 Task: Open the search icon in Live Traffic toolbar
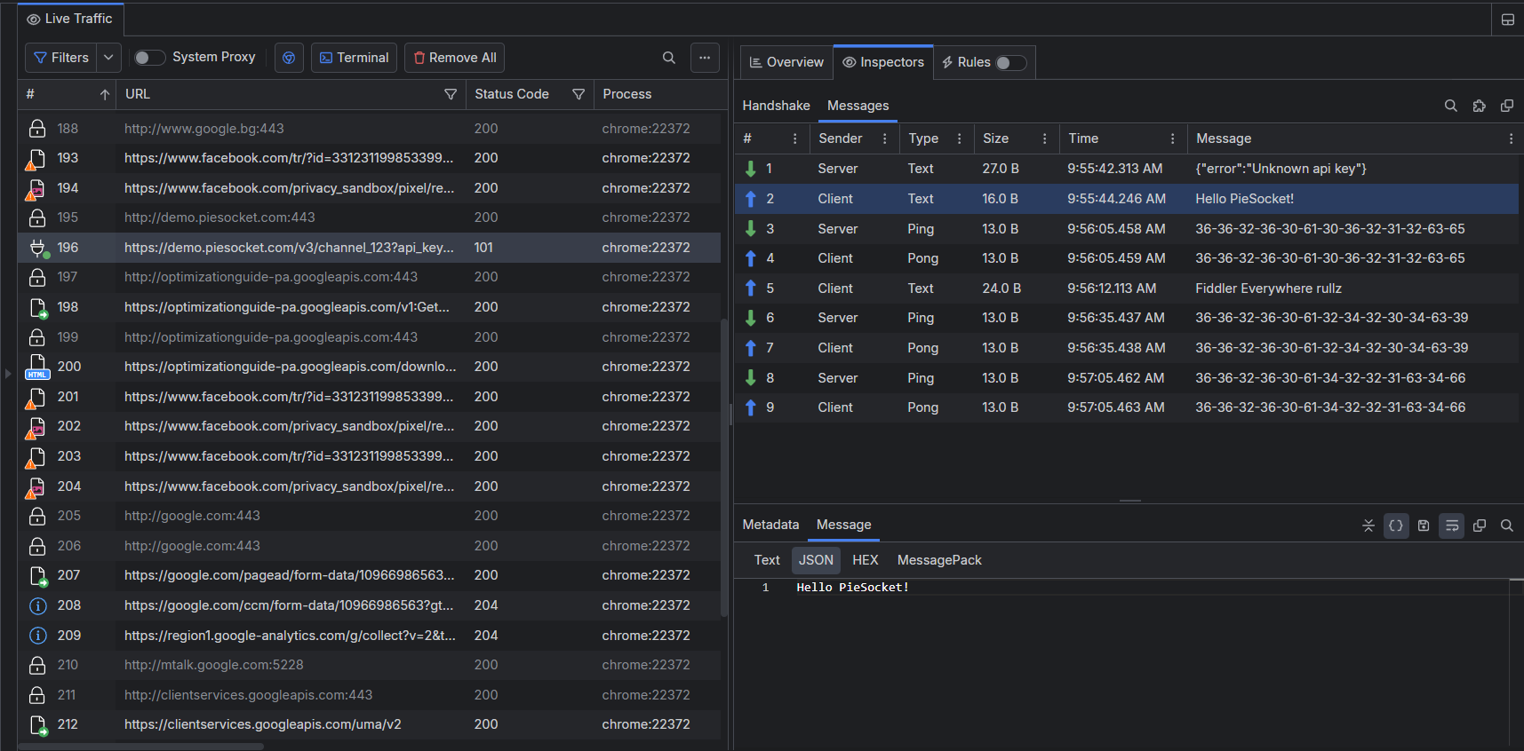tap(668, 58)
